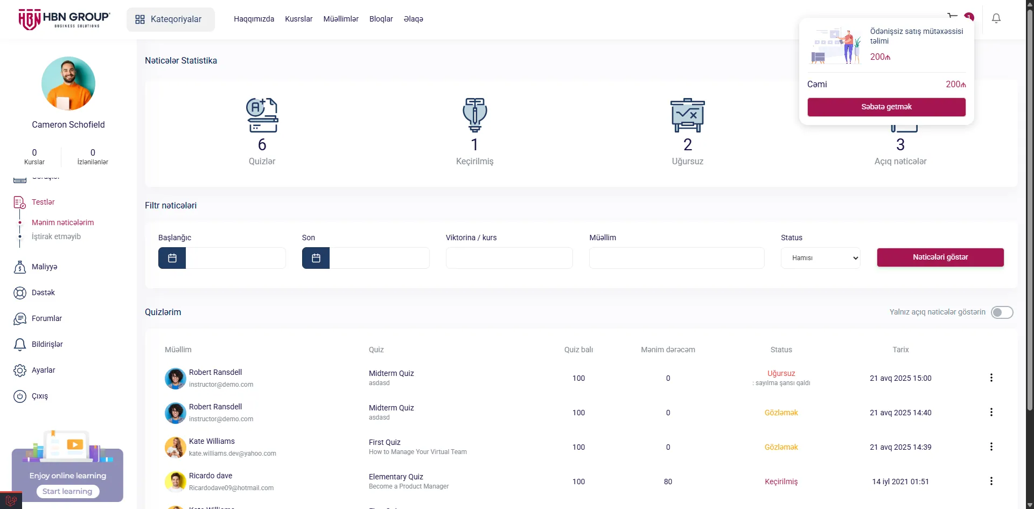The width and height of the screenshot is (1034, 509).
Task: Open Kurslar in top navigation
Action: tap(298, 19)
